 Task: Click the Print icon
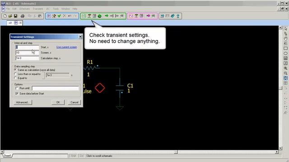click(x=23, y=16)
